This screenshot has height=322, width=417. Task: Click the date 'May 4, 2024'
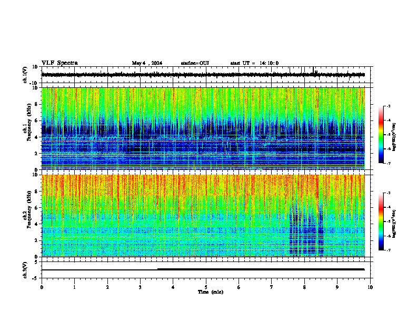tap(147, 63)
